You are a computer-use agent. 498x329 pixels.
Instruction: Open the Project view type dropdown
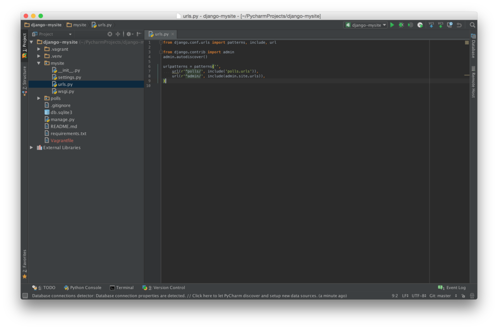(52, 34)
